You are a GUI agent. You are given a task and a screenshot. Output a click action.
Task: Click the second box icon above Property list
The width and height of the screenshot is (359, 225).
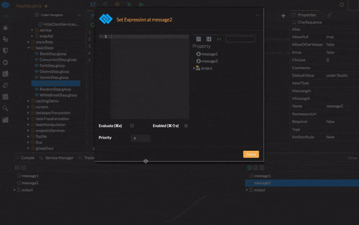point(209,39)
